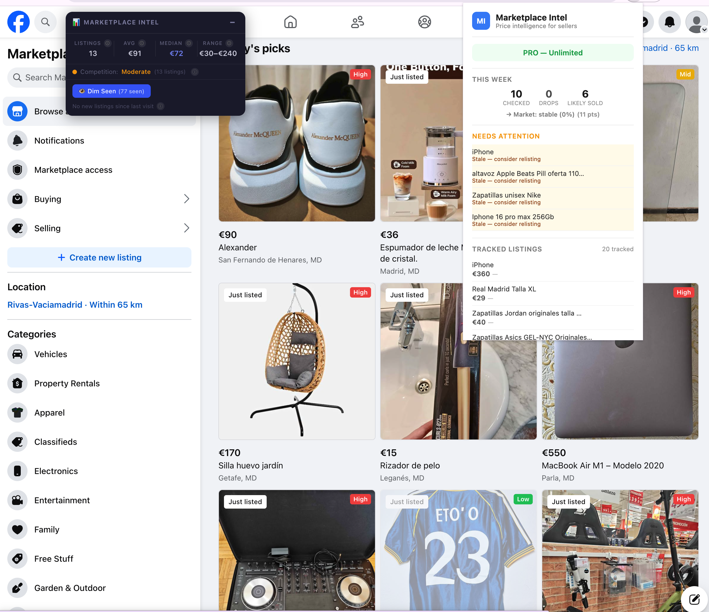
Task: Select the Electronics category
Action: point(56,471)
